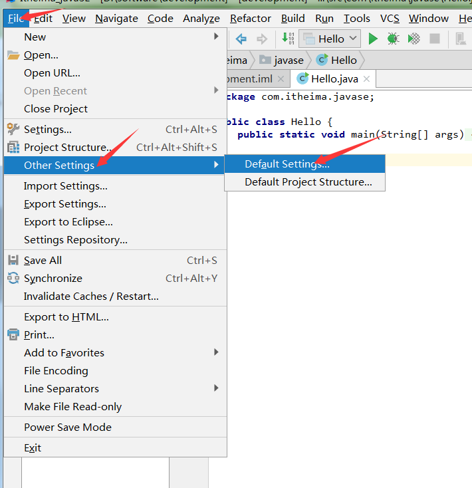This screenshot has width=472, height=488.
Task: Select Make File Read-only item
Action: (x=115, y=406)
